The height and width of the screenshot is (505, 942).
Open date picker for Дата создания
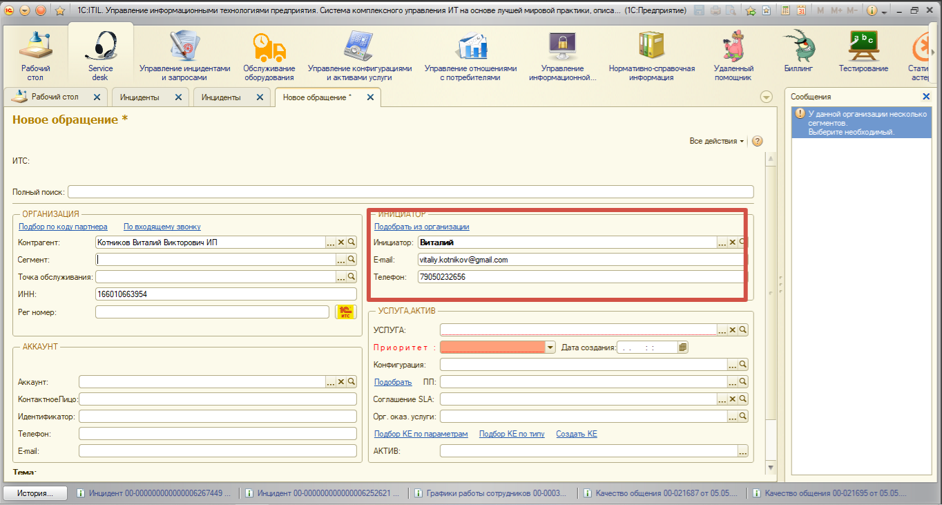(683, 347)
